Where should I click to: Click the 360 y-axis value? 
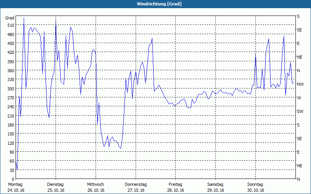click(11, 71)
